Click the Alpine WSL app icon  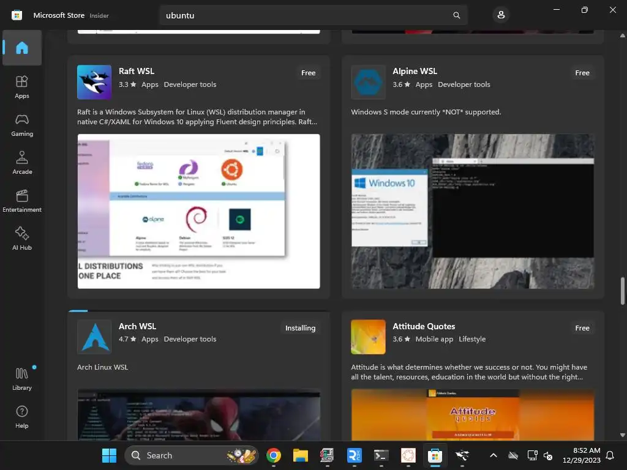tap(368, 82)
